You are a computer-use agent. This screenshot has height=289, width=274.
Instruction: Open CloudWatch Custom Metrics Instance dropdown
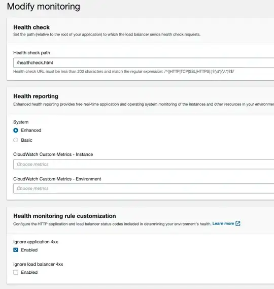(x=144, y=165)
